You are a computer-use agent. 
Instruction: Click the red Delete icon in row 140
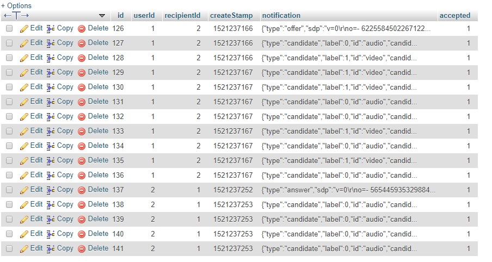(82, 234)
